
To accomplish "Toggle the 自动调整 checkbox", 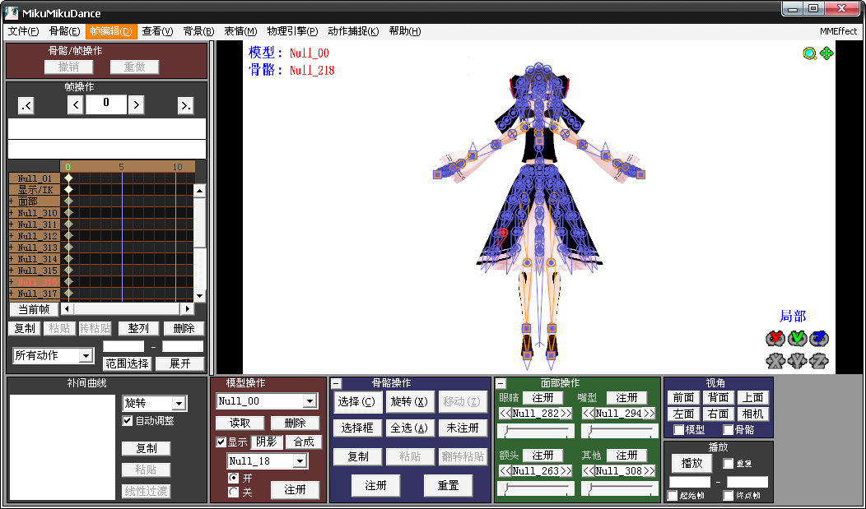I will click(128, 421).
